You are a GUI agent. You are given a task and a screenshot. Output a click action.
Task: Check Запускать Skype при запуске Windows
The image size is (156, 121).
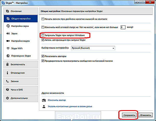(x=43, y=35)
